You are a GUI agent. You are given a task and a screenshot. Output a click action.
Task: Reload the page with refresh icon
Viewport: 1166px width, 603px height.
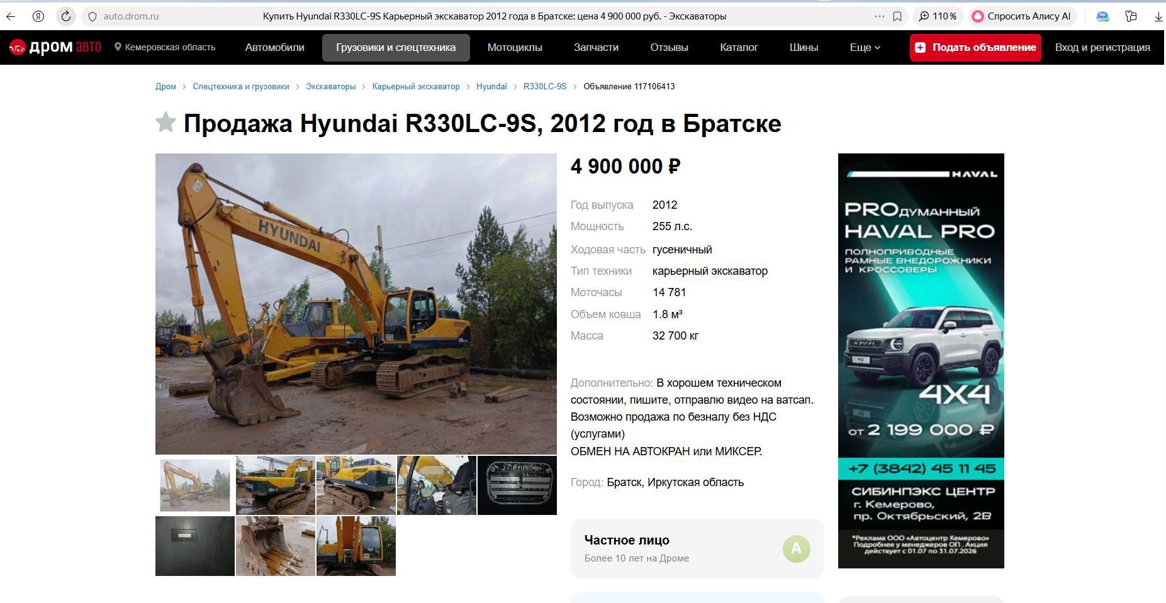65,16
